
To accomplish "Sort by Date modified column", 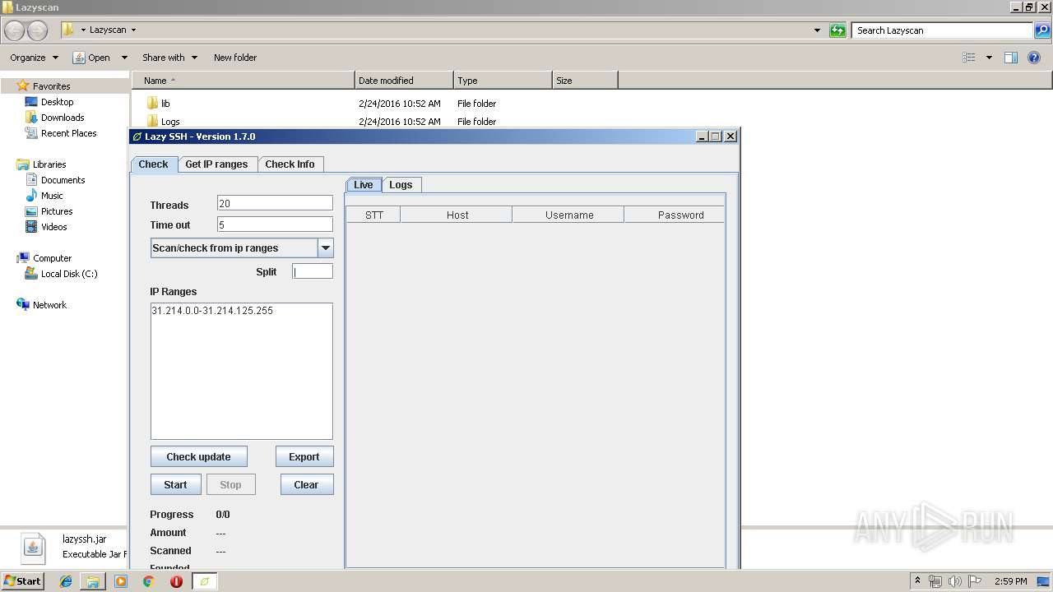I will click(404, 81).
